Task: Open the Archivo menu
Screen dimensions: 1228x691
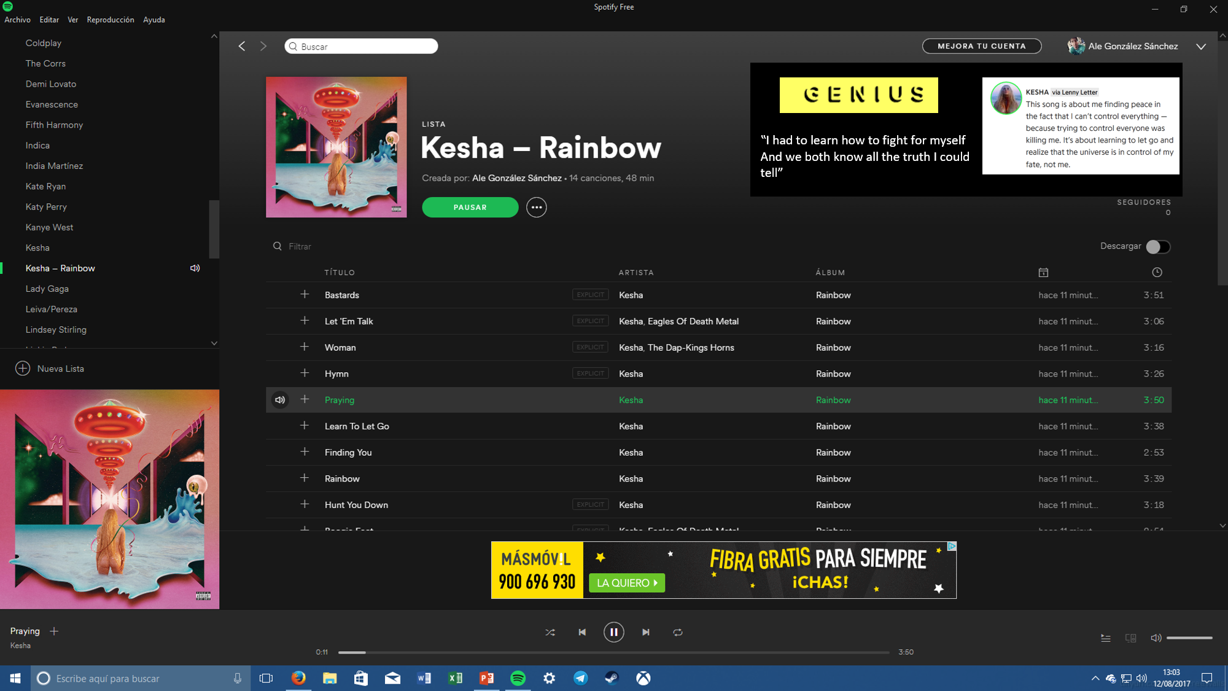Action: pos(17,20)
